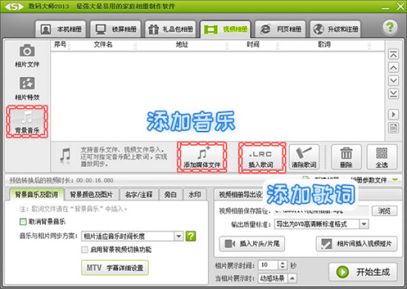Click 相片间插入视频短片 button

tap(356, 244)
